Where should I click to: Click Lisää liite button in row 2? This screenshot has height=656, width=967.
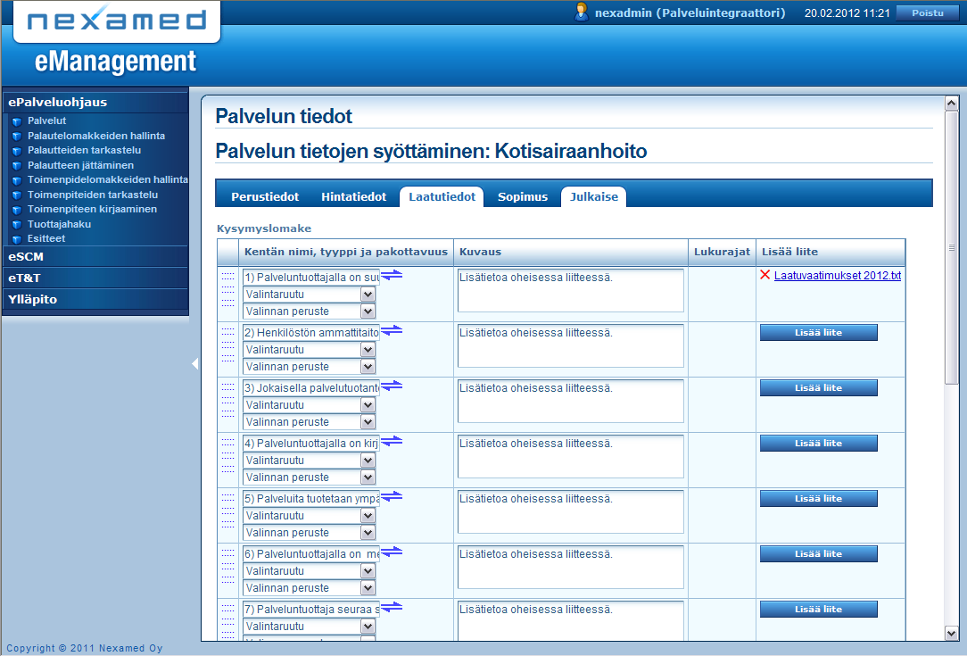click(818, 333)
